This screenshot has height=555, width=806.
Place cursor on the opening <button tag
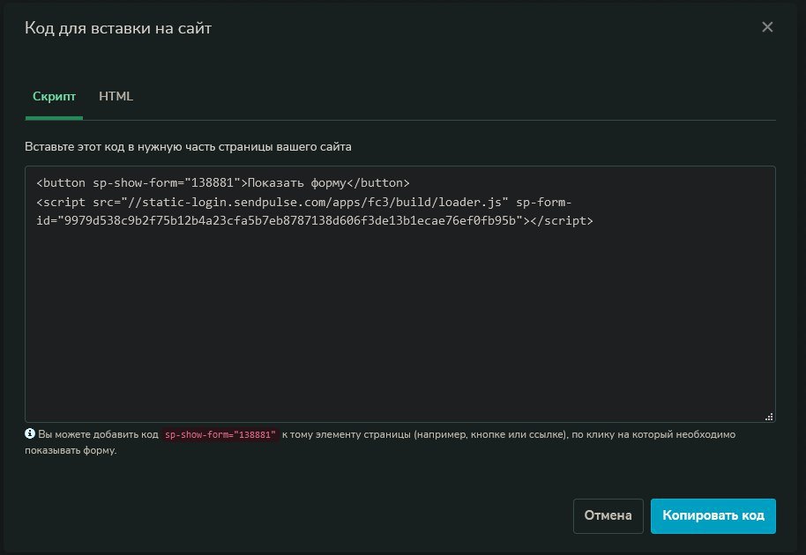(x=61, y=182)
